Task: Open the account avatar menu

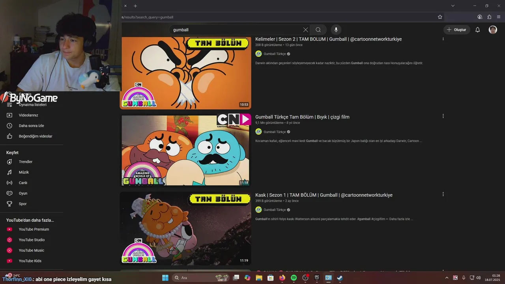Action: coord(493,30)
